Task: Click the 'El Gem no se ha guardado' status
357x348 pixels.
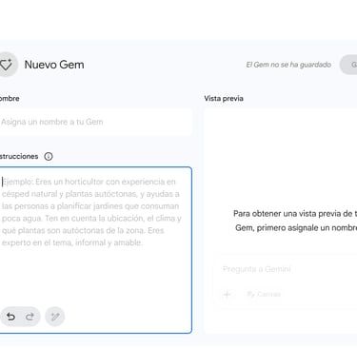Action: coord(288,65)
